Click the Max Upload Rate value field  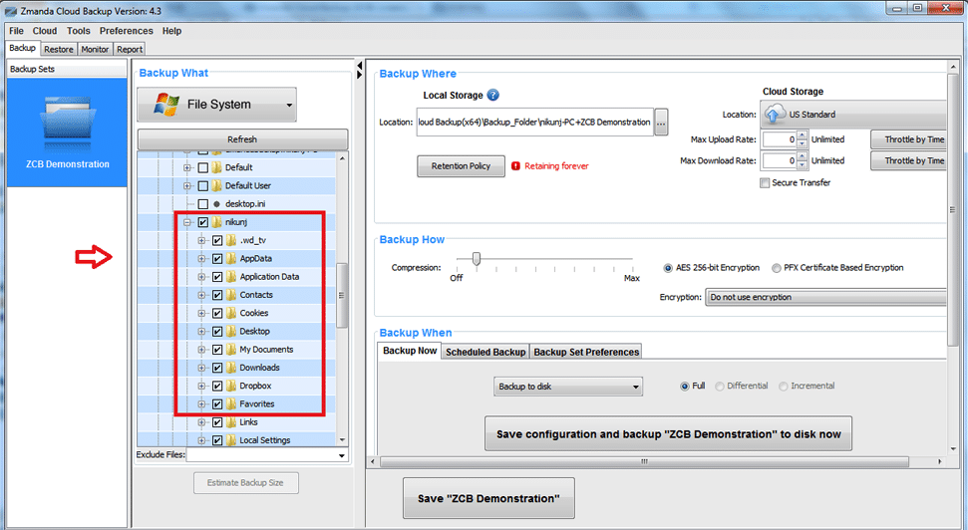tap(780, 139)
